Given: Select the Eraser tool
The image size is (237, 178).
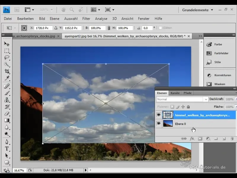Looking at the screenshot, I should [7, 114].
